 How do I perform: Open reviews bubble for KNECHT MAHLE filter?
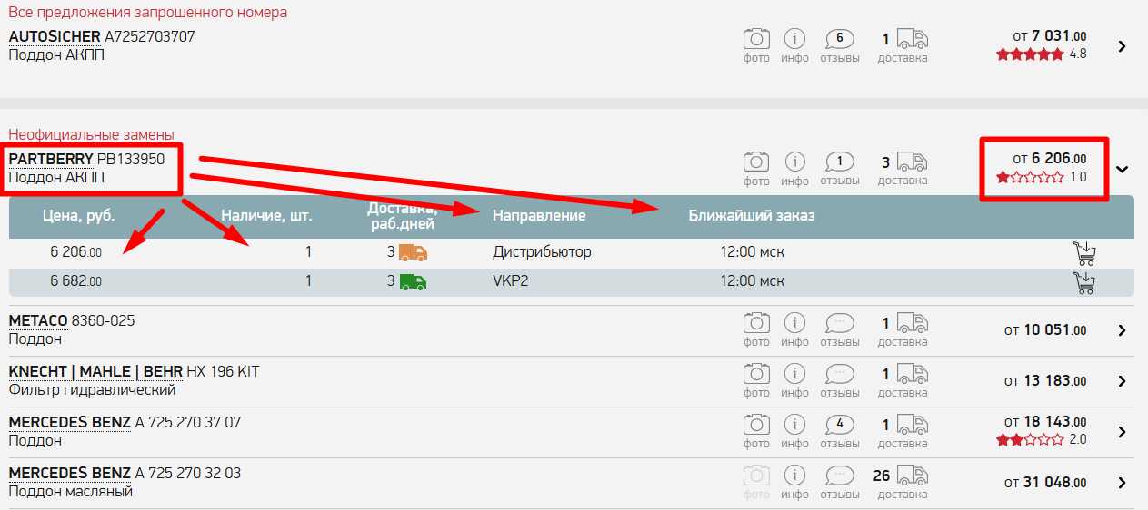tap(840, 373)
